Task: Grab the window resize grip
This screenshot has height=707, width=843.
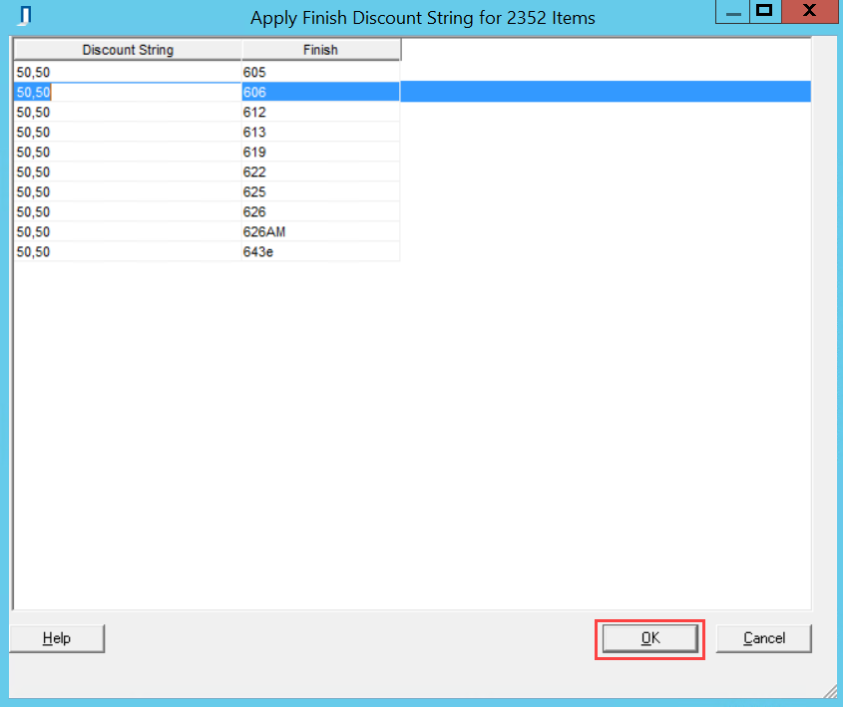Action: (x=830, y=691)
